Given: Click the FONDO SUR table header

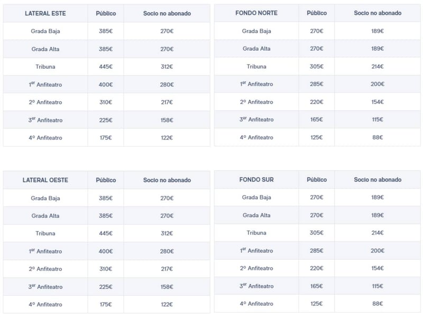Looking at the screenshot, I should (256, 180).
